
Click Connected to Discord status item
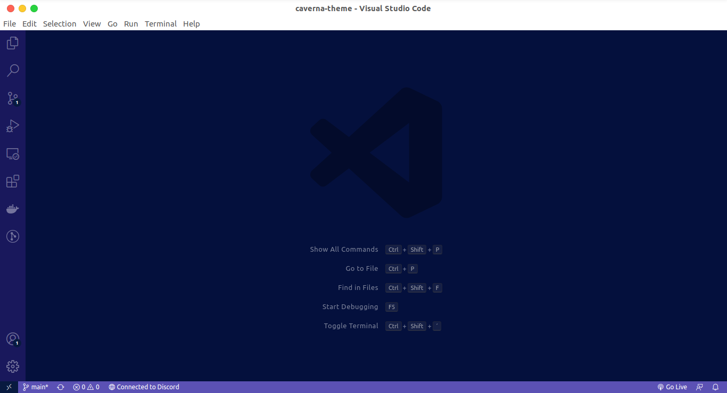pyautogui.click(x=144, y=387)
